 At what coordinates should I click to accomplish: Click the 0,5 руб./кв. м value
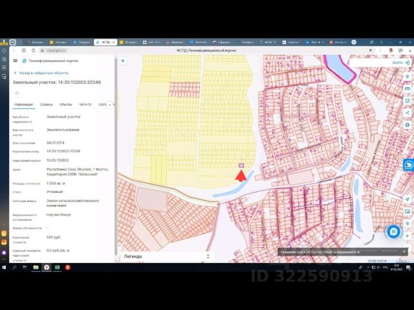[58, 251]
